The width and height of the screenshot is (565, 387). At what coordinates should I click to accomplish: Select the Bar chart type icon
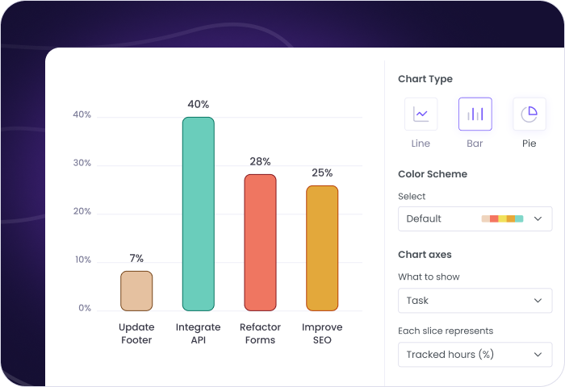pos(475,114)
